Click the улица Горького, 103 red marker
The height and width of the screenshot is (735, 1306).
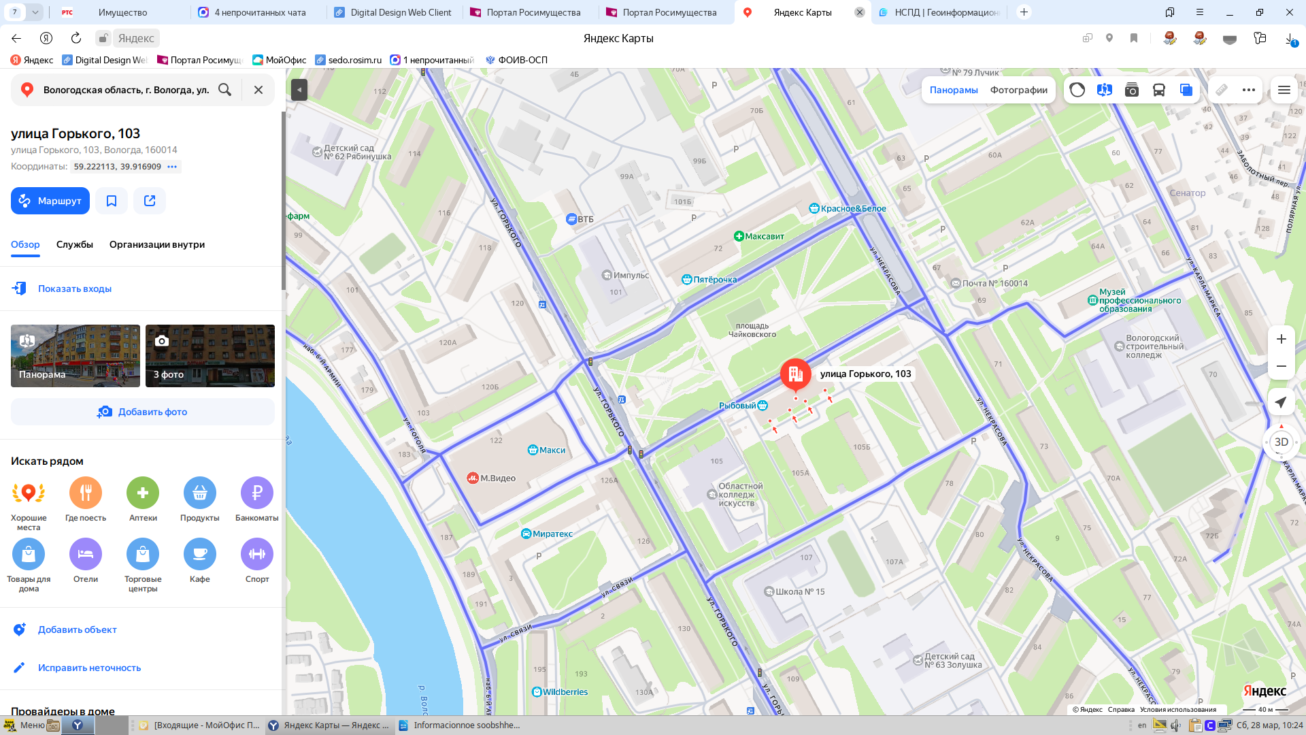[x=795, y=374]
